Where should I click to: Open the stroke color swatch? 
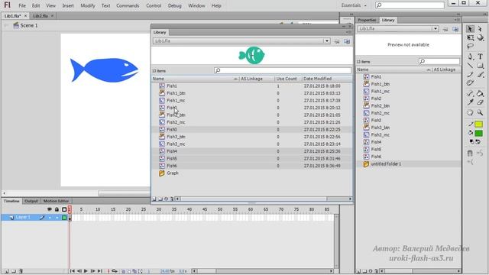(x=479, y=124)
